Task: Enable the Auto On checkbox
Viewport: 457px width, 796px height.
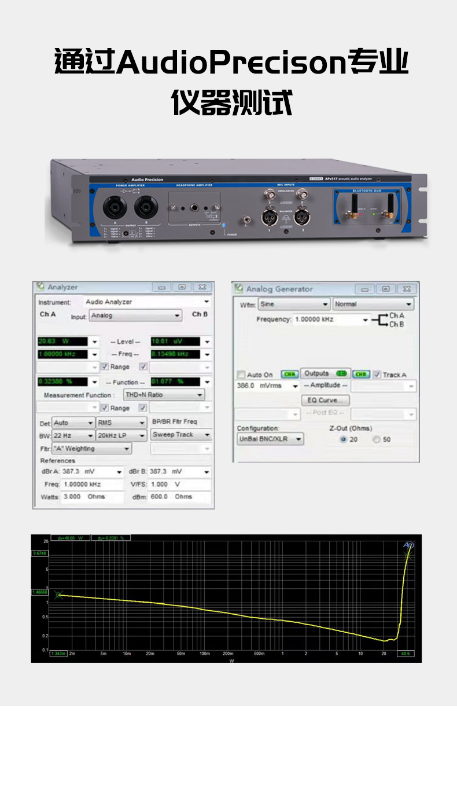Action: click(x=242, y=375)
